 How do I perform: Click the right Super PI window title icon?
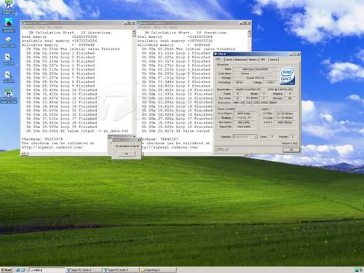click(x=139, y=23)
